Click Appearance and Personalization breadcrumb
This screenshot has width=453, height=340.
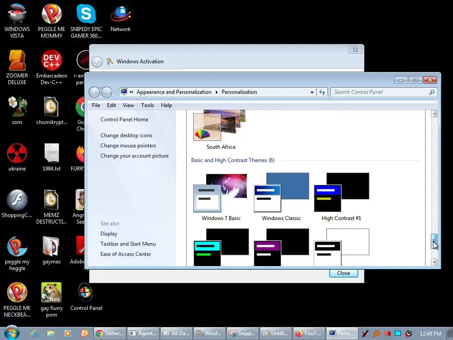pyautogui.click(x=174, y=92)
